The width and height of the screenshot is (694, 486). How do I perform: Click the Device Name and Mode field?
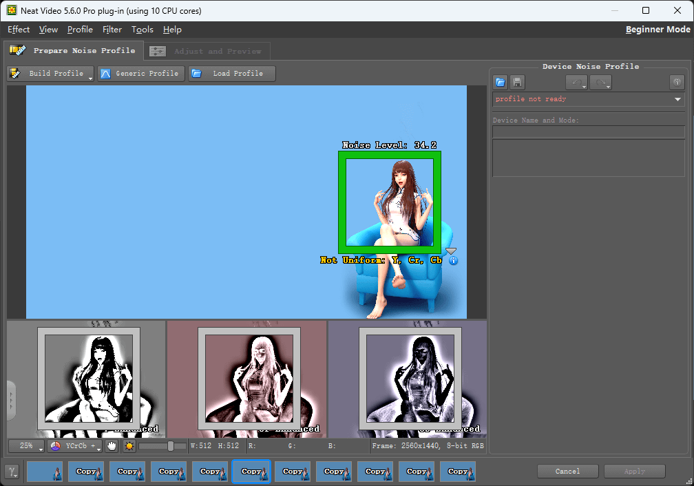(x=589, y=132)
